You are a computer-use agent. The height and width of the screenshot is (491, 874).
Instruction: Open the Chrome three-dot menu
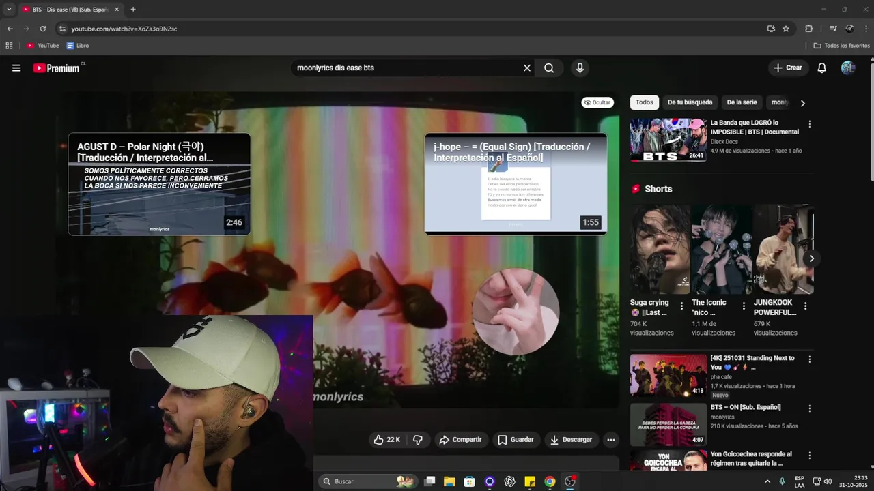coord(866,29)
